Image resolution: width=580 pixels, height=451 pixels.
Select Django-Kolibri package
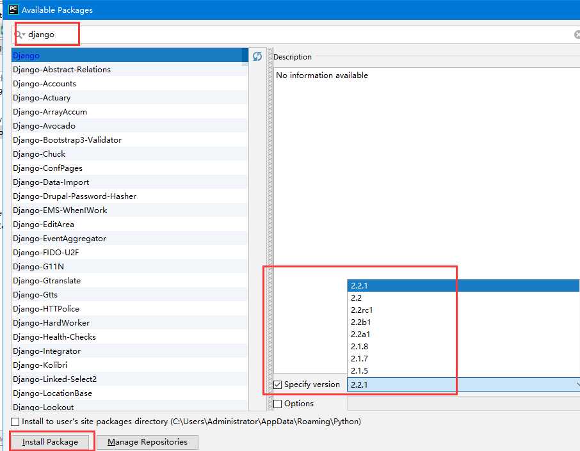pyautogui.click(x=129, y=365)
